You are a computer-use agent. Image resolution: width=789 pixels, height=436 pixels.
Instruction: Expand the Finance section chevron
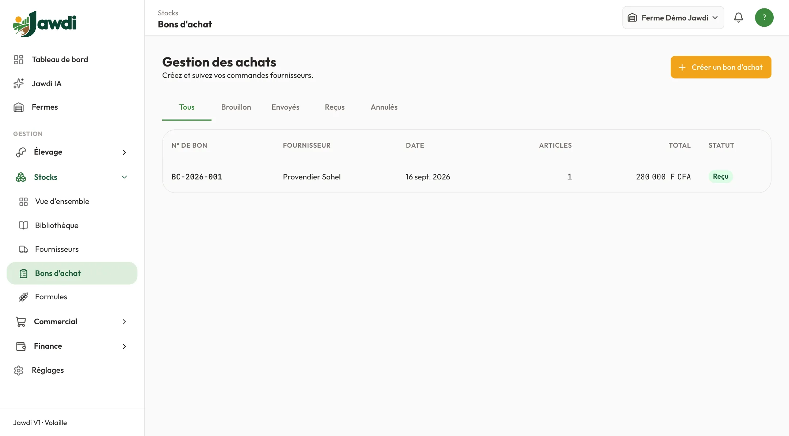(124, 346)
